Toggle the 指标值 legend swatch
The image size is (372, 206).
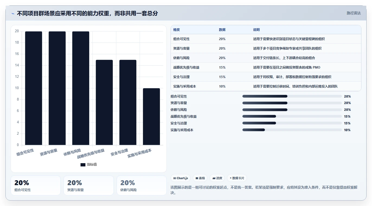point(83,165)
